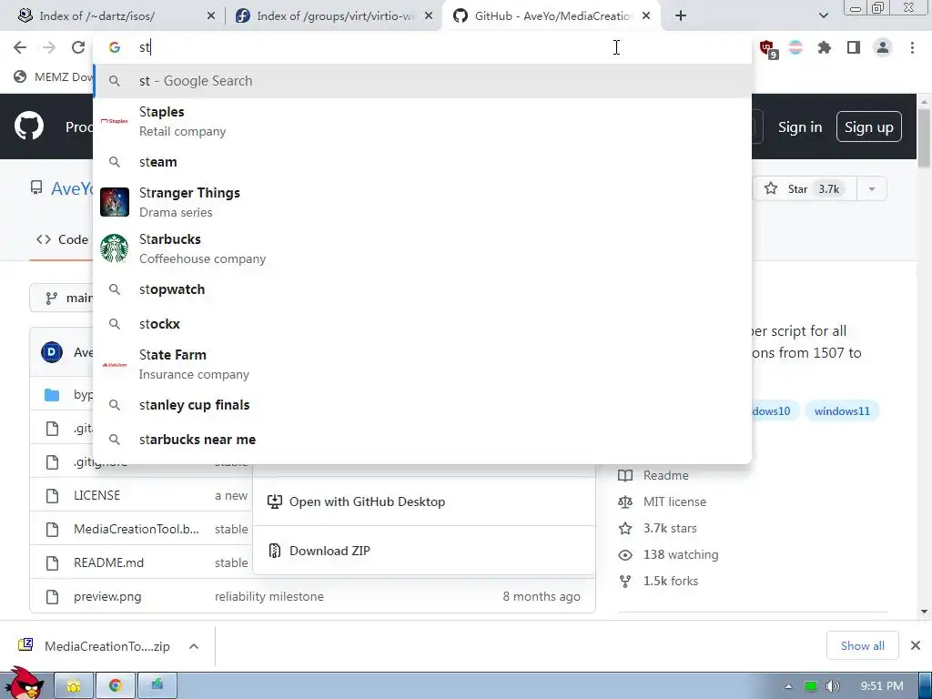Image resolution: width=932 pixels, height=699 pixels.
Task: Click Show all downloads
Action: (x=862, y=645)
